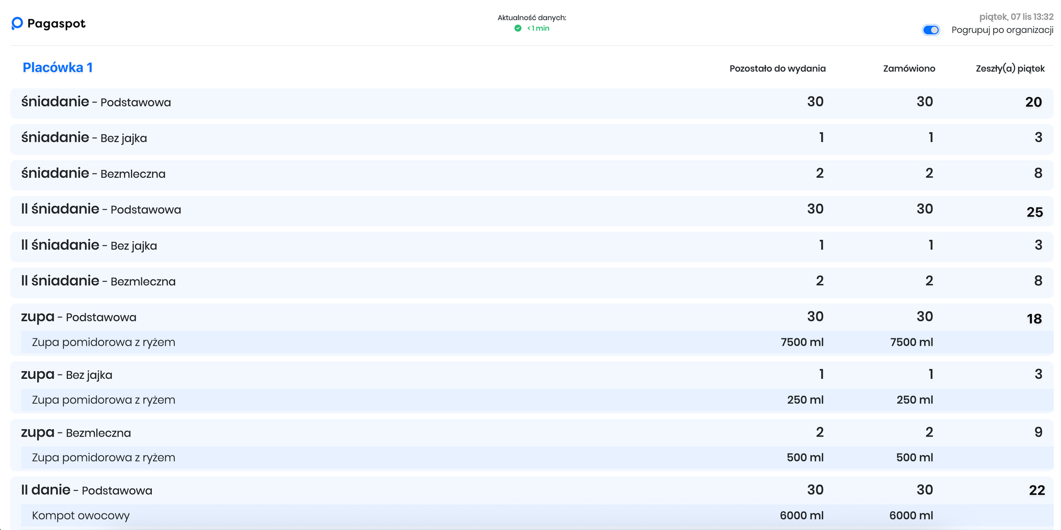Click the Kompot owocowy sub-item
The width and height of the screenshot is (1061, 530).
point(81,516)
